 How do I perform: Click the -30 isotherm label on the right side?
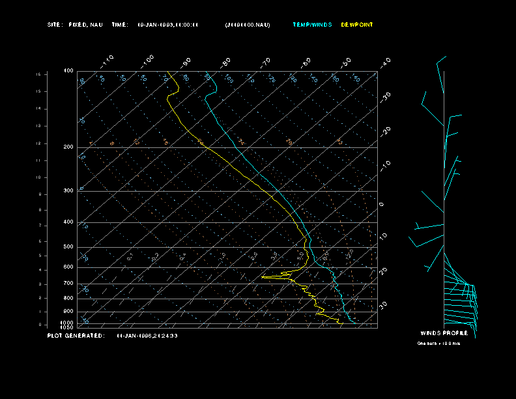pos(385,98)
